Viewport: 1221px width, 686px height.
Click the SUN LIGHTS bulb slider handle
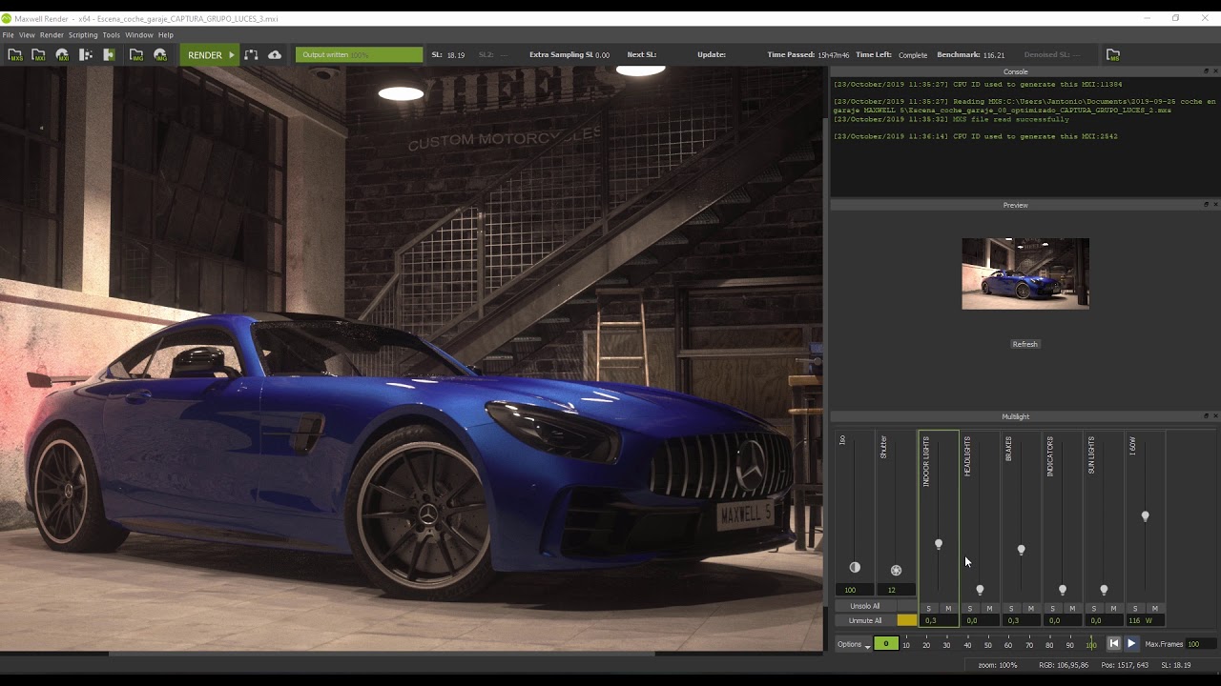(x=1104, y=590)
